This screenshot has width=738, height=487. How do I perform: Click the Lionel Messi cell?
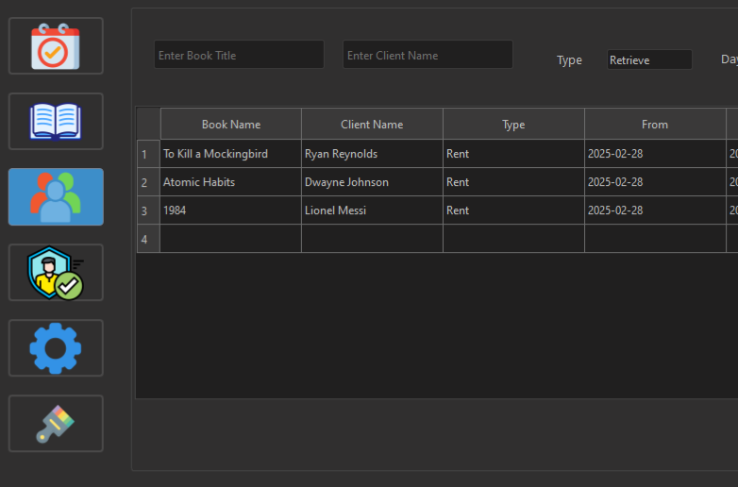pyautogui.click(x=372, y=210)
